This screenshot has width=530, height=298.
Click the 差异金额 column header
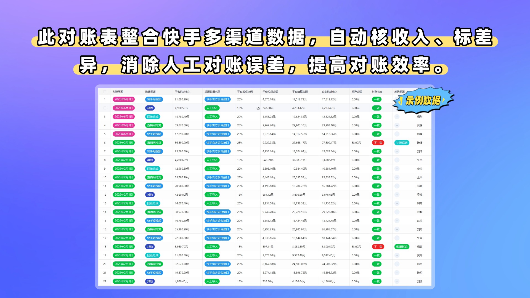[x=357, y=92]
